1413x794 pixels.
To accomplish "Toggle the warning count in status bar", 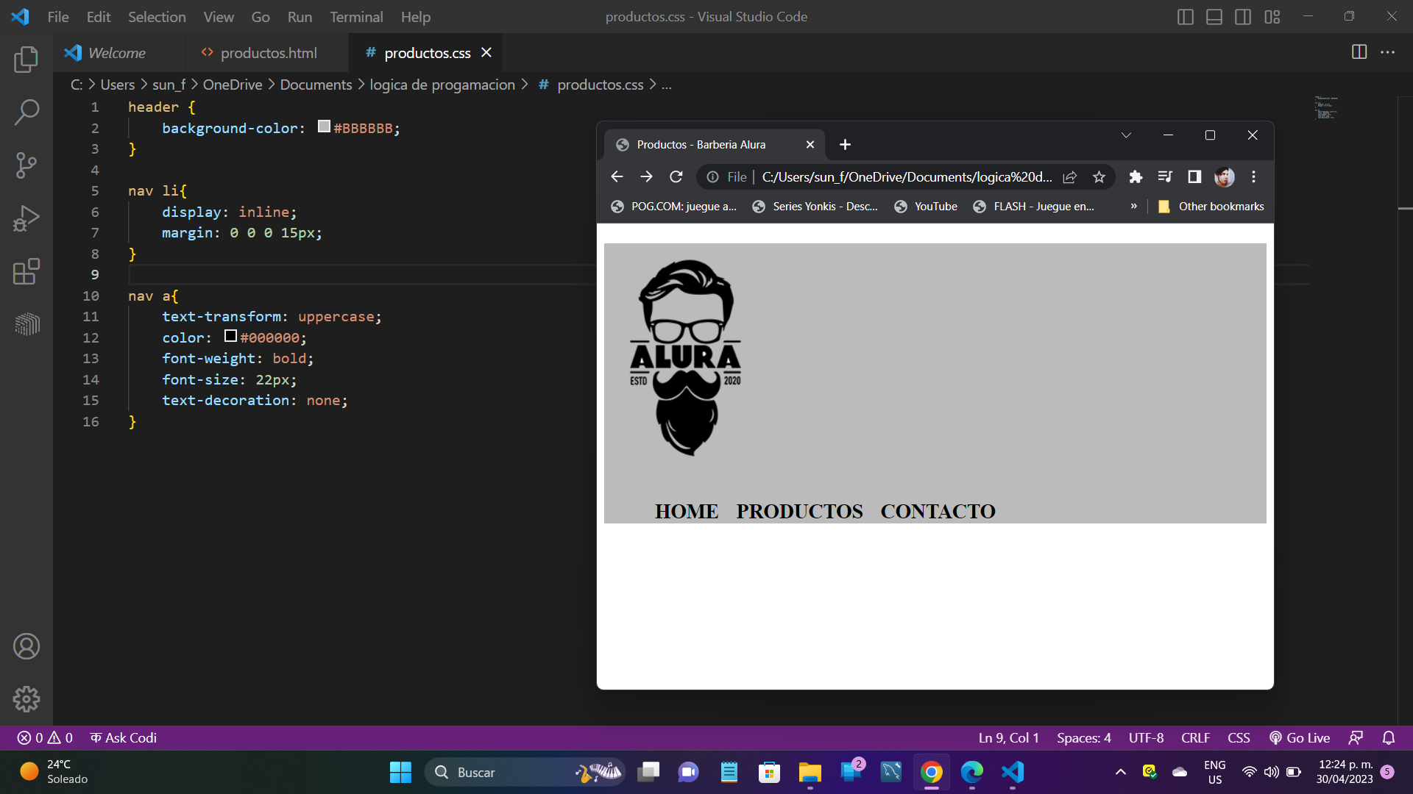I will click(60, 739).
